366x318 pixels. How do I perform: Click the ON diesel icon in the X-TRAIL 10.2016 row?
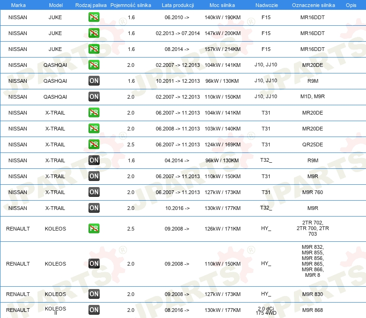point(94,208)
